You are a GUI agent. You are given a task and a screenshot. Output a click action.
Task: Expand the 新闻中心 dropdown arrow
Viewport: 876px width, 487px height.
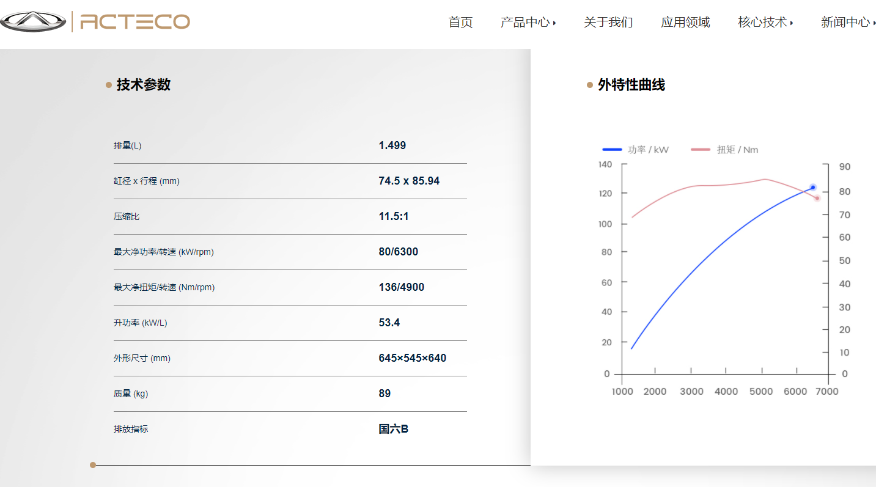874,23
